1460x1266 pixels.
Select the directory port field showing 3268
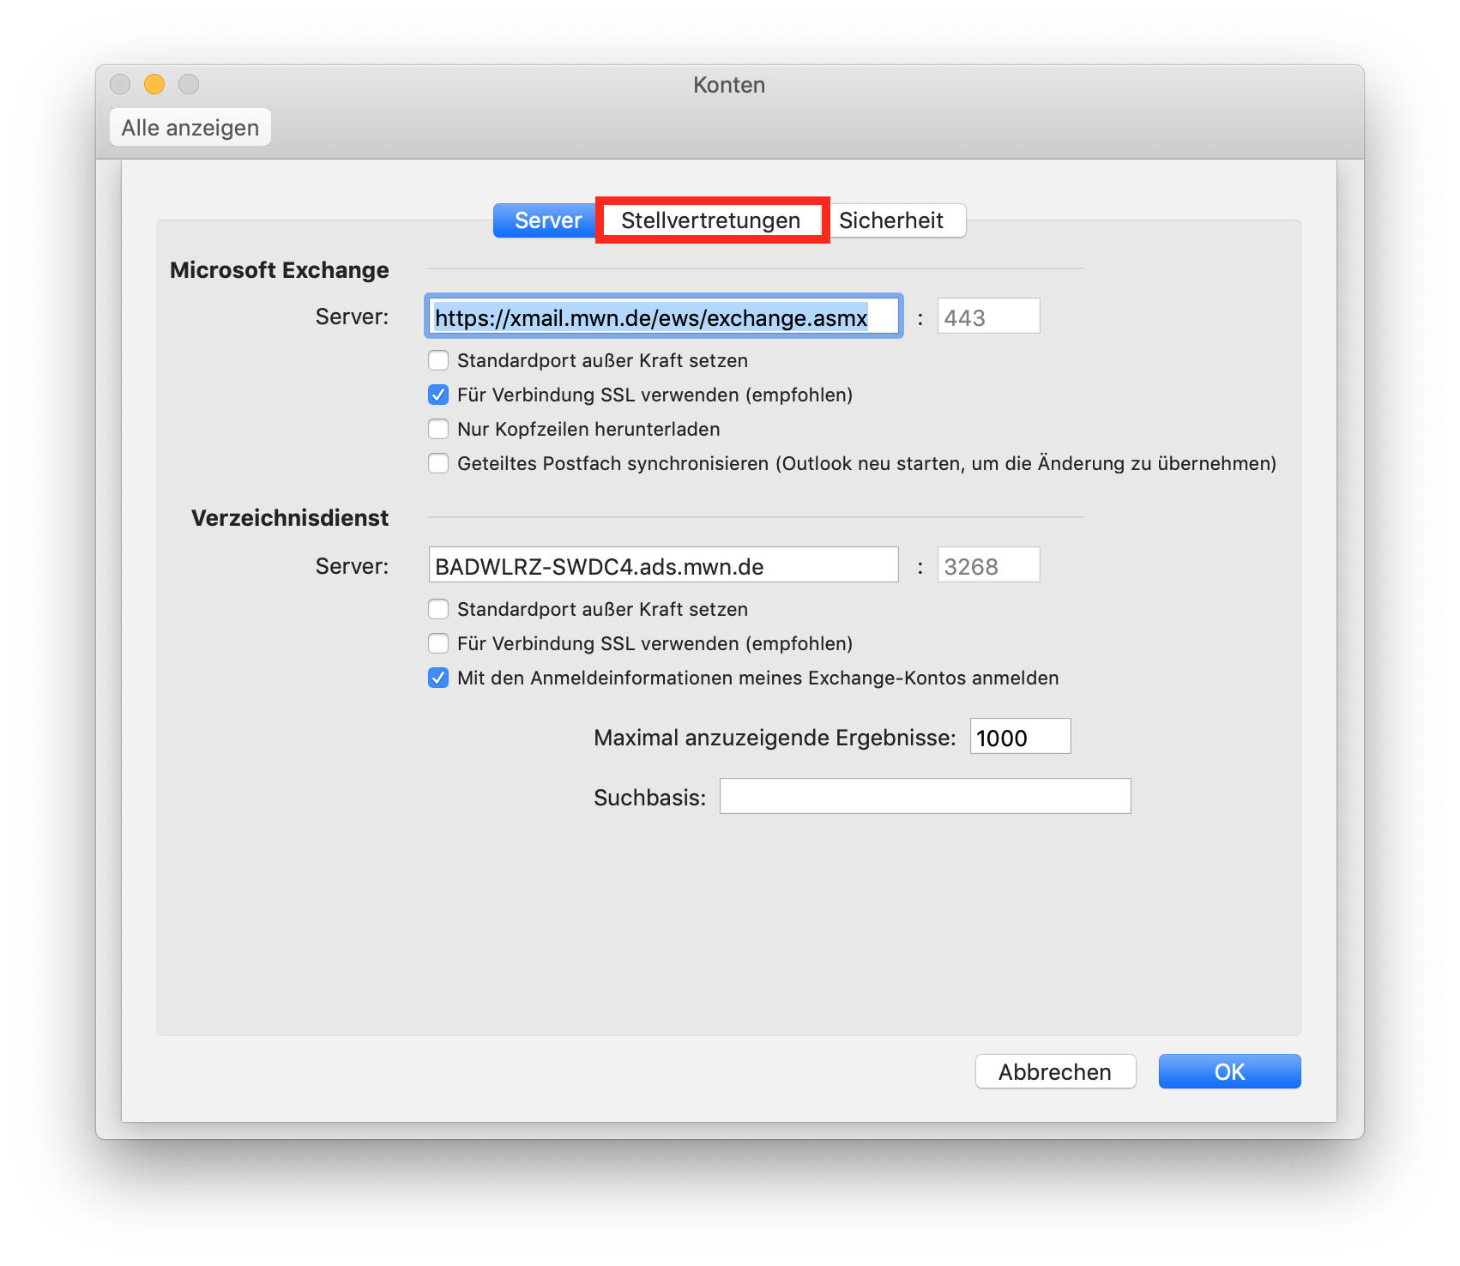(987, 564)
